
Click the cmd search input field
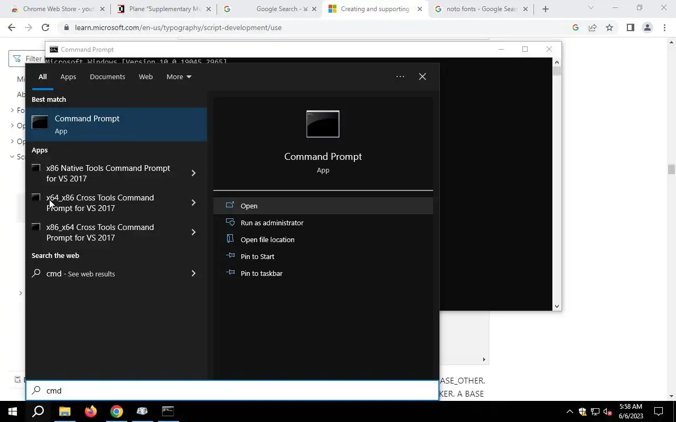(232, 390)
